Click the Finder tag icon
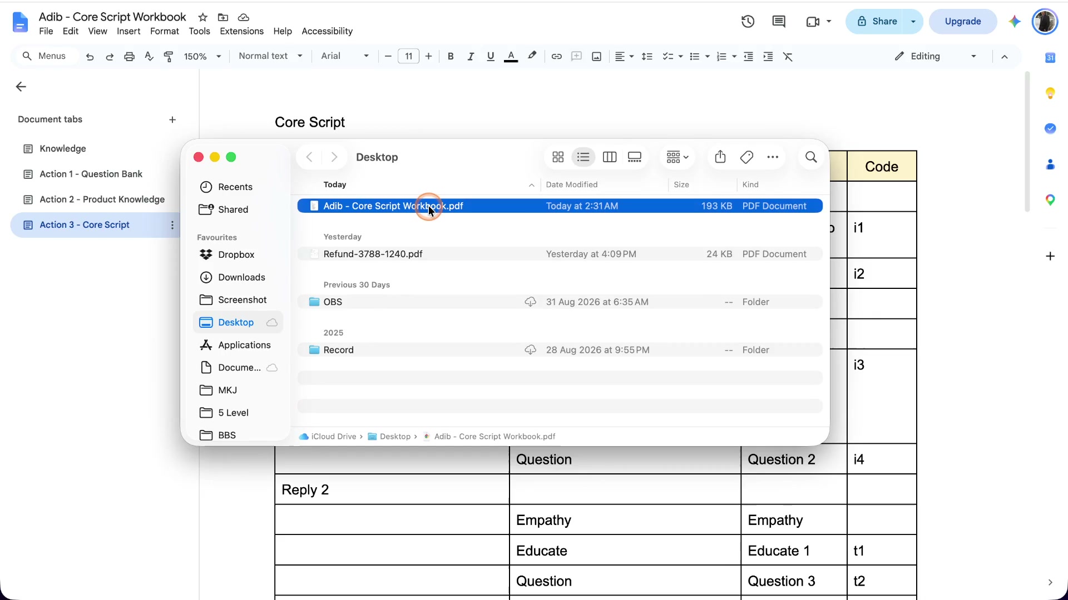1068x600 pixels. click(x=746, y=157)
